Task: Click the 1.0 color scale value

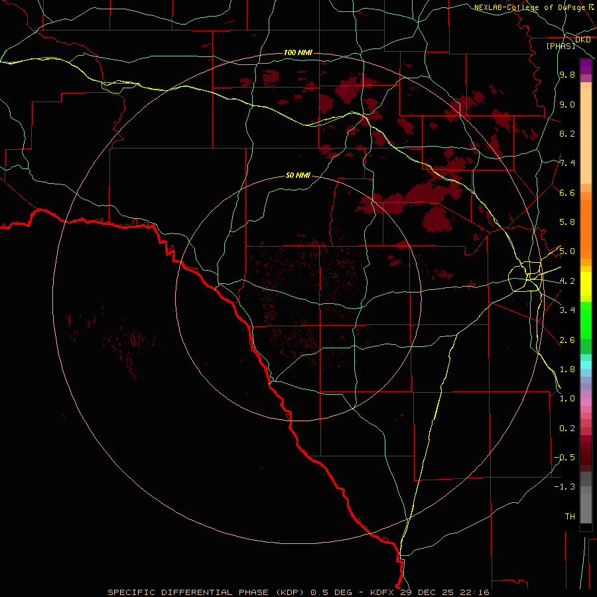Action: click(567, 399)
